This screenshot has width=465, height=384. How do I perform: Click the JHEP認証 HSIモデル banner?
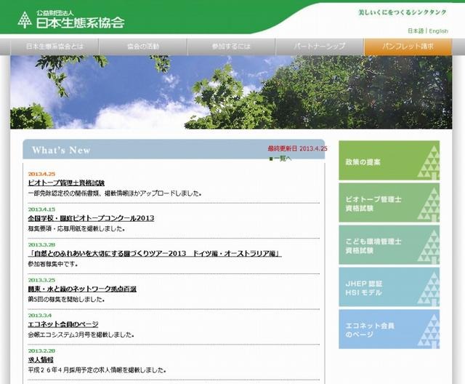(389, 287)
